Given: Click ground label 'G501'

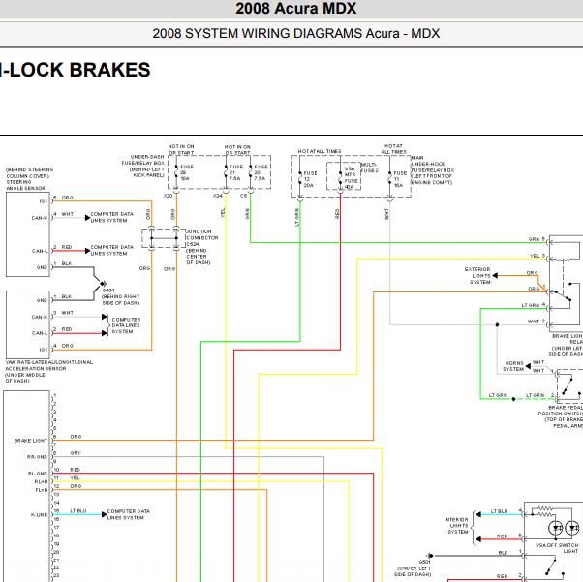Looking at the screenshot, I should [x=424, y=562].
